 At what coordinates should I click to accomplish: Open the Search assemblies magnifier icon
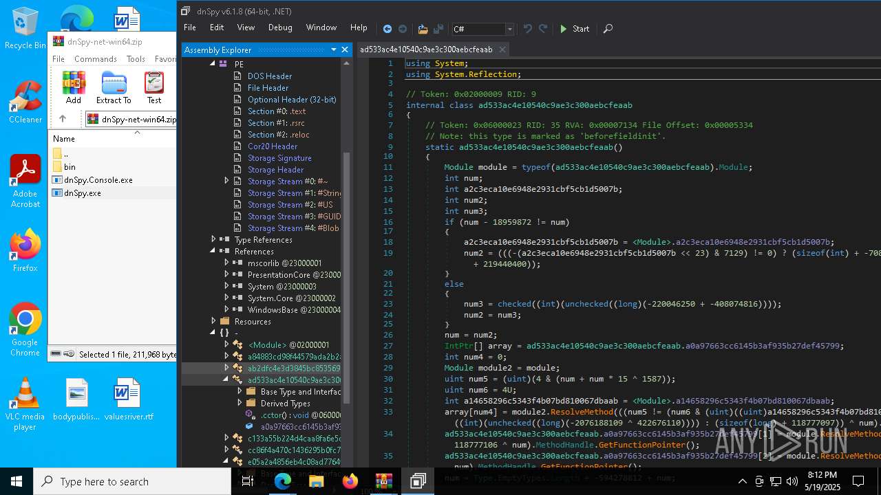(608, 29)
